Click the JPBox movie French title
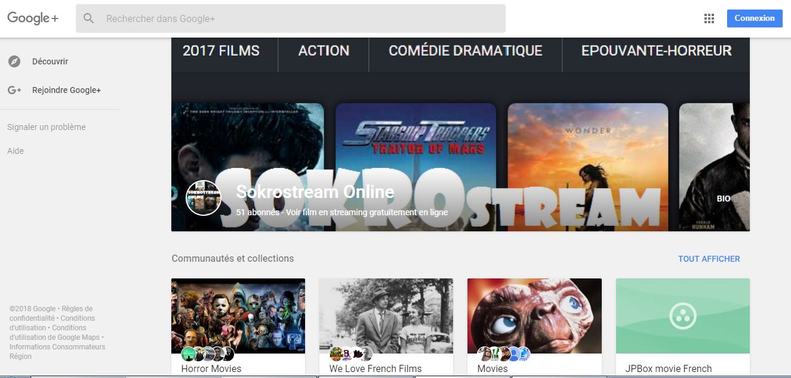 click(669, 368)
